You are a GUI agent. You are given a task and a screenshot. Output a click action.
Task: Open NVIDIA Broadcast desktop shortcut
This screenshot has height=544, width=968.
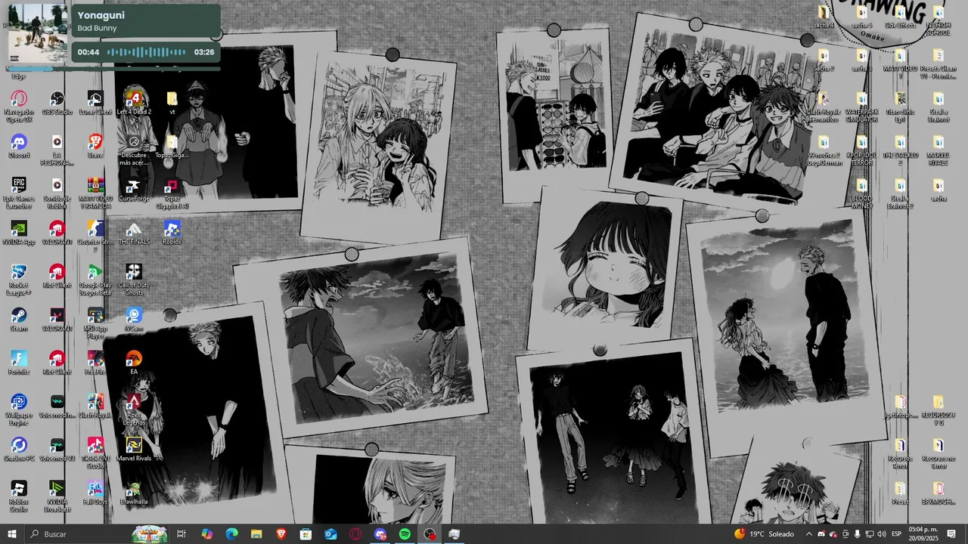pos(57,496)
